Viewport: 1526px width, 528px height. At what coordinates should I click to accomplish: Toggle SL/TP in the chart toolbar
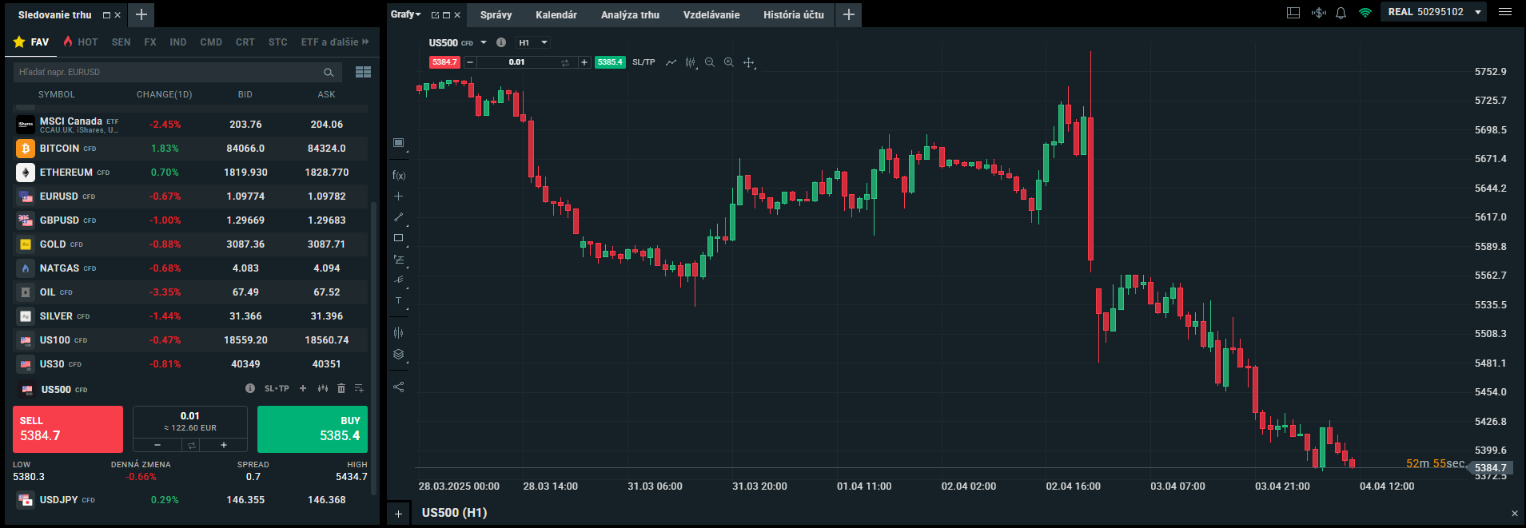pyautogui.click(x=643, y=62)
